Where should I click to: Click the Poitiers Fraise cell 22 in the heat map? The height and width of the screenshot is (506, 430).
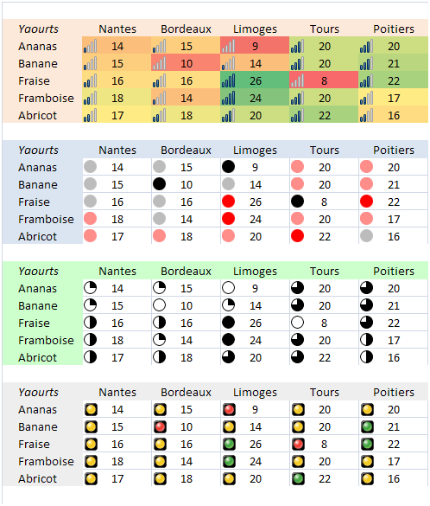coord(393,80)
